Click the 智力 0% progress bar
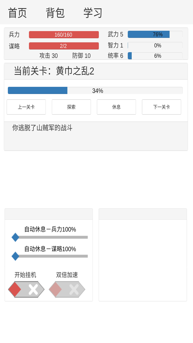This screenshot has height=343, width=193. [155, 46]
